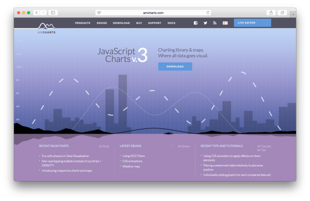This screenshot has width=310, height=201.
Task: Click the "All Demos" link
Action: pyautogui.click(x=183, y=146)
